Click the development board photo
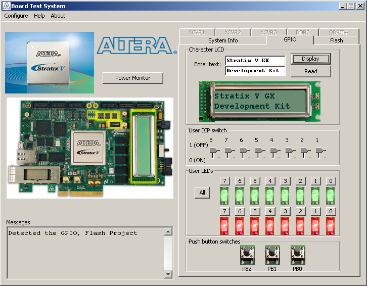 90,148
